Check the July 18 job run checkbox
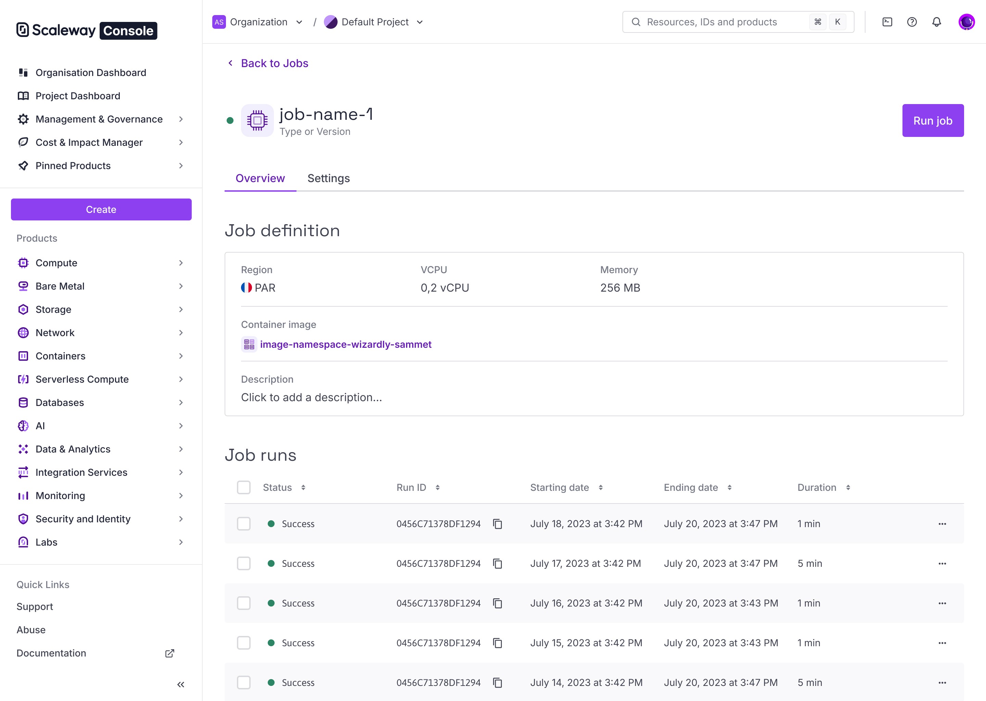Image resolution: width=986 pixels, height=701 pixels. pos(243,524)
